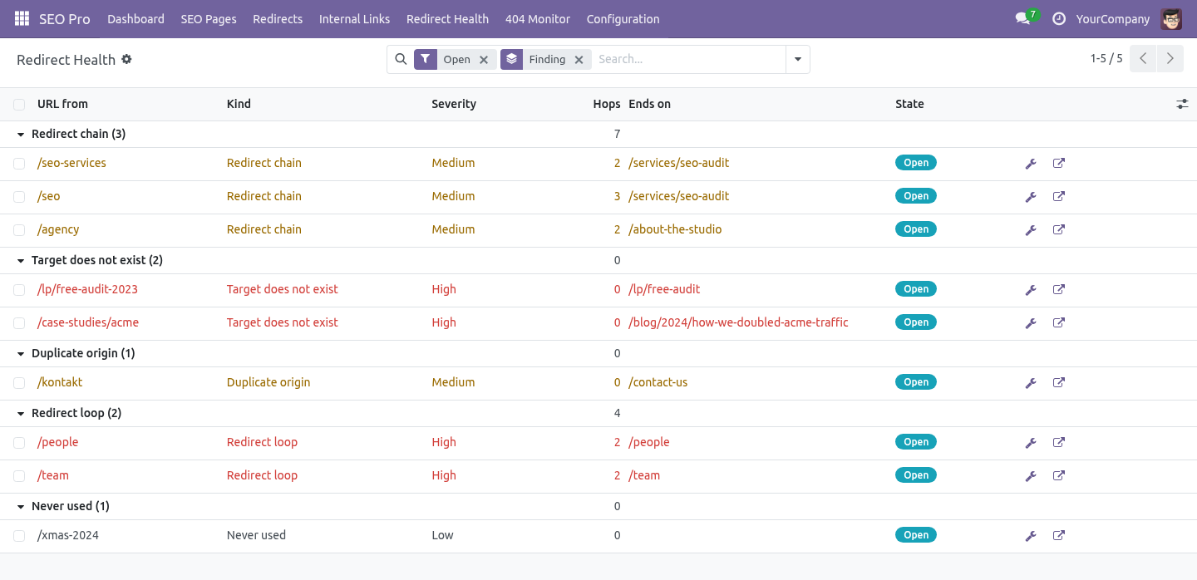Open the search options dropdown arrow
Image resolution: width=1197 pixels, height=580 pixels.
(x=798, y=59)
